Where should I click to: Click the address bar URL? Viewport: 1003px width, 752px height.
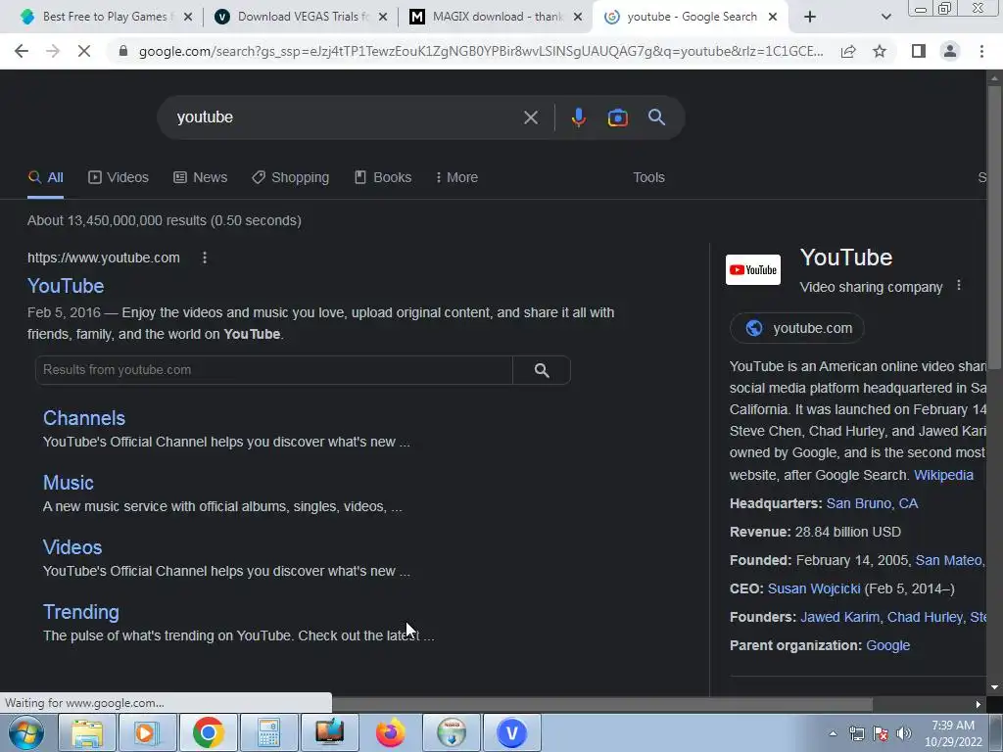click(481, 51)
